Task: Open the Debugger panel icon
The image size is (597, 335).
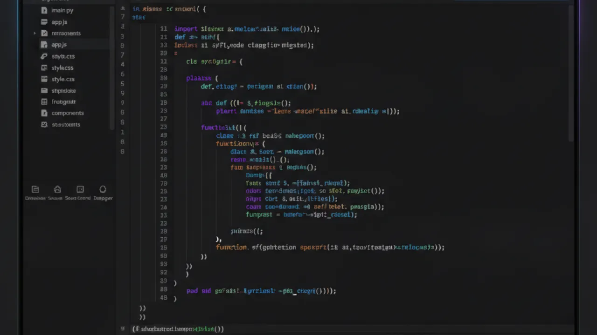Action: (103, 189)
